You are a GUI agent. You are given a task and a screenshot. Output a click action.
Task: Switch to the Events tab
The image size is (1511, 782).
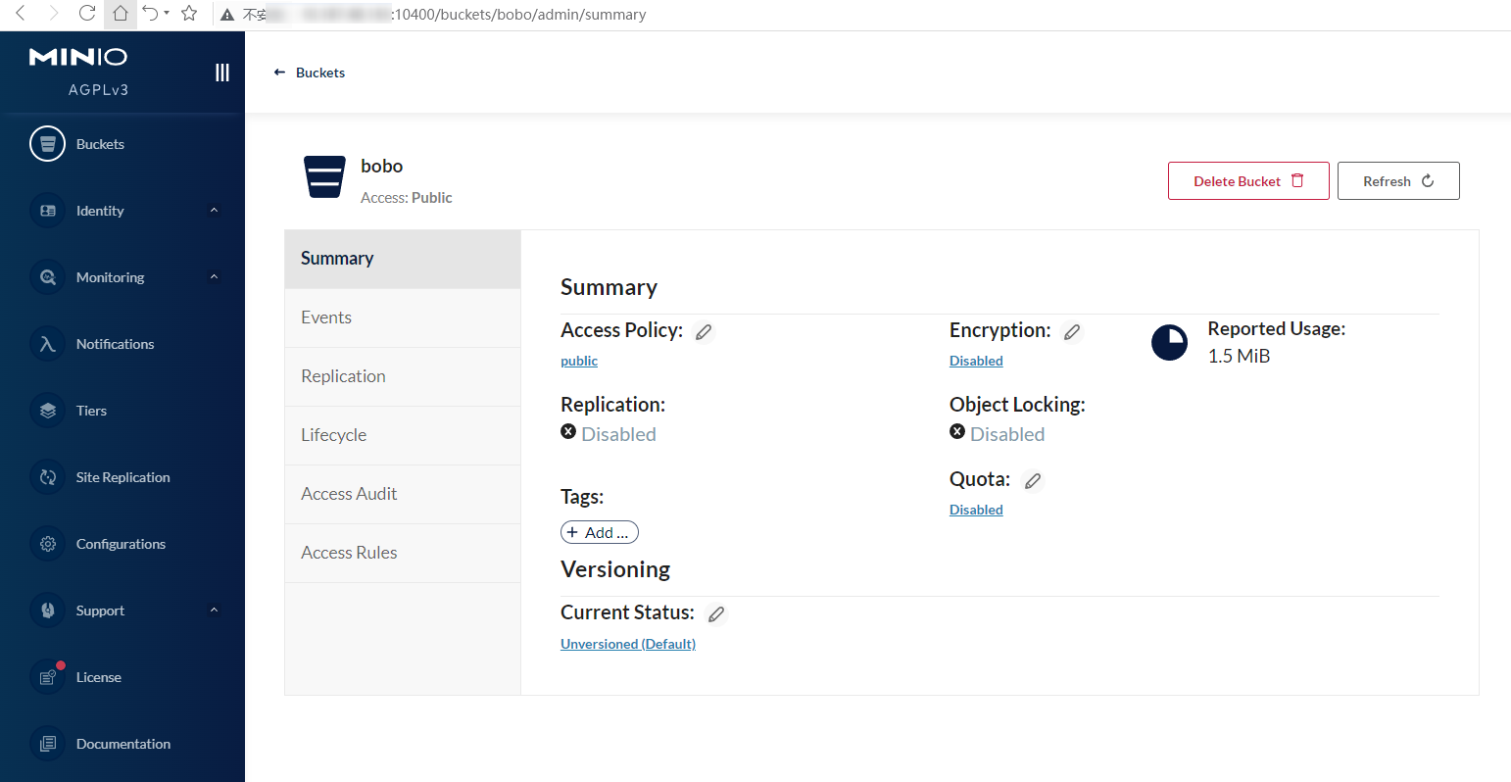(x=326, y=318)
